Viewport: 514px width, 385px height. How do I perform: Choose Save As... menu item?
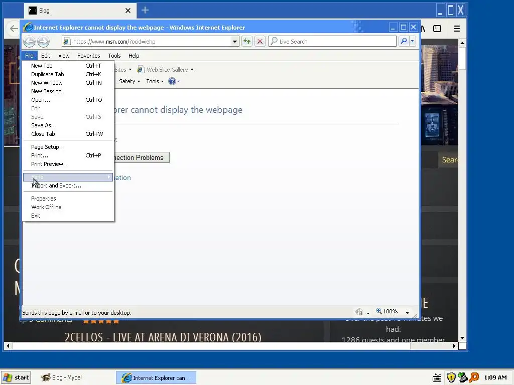68,125
